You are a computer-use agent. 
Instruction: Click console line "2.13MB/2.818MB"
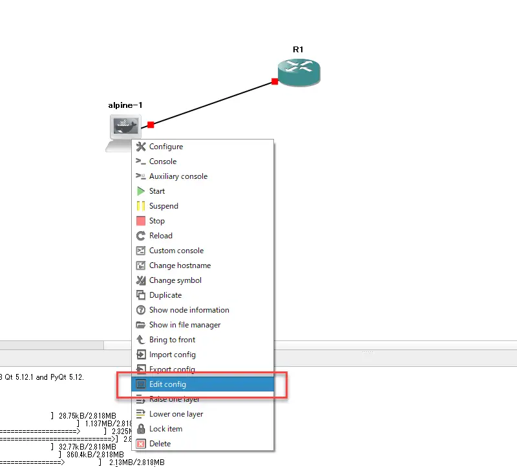[x=137, y=462]
